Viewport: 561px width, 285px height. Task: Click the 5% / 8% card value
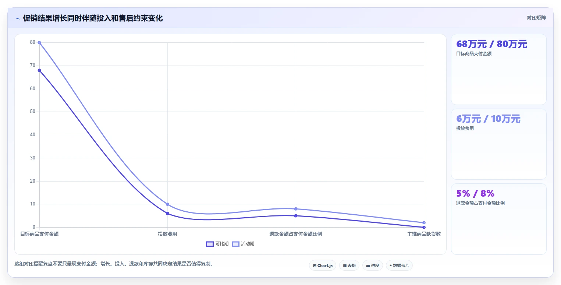click(475, 193)
